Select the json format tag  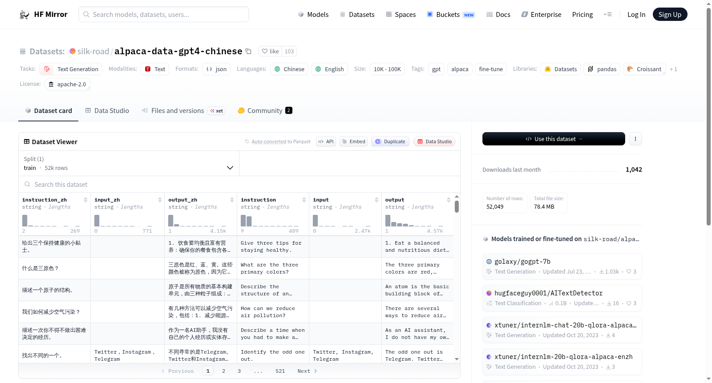tap(216, 69)
